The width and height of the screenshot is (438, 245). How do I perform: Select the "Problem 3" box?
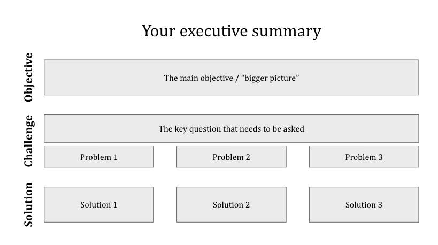(364, 157)
